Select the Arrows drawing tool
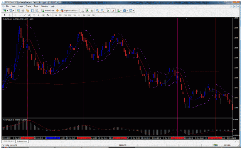Viewport: 241px width, 148px height. pos(48,15)
